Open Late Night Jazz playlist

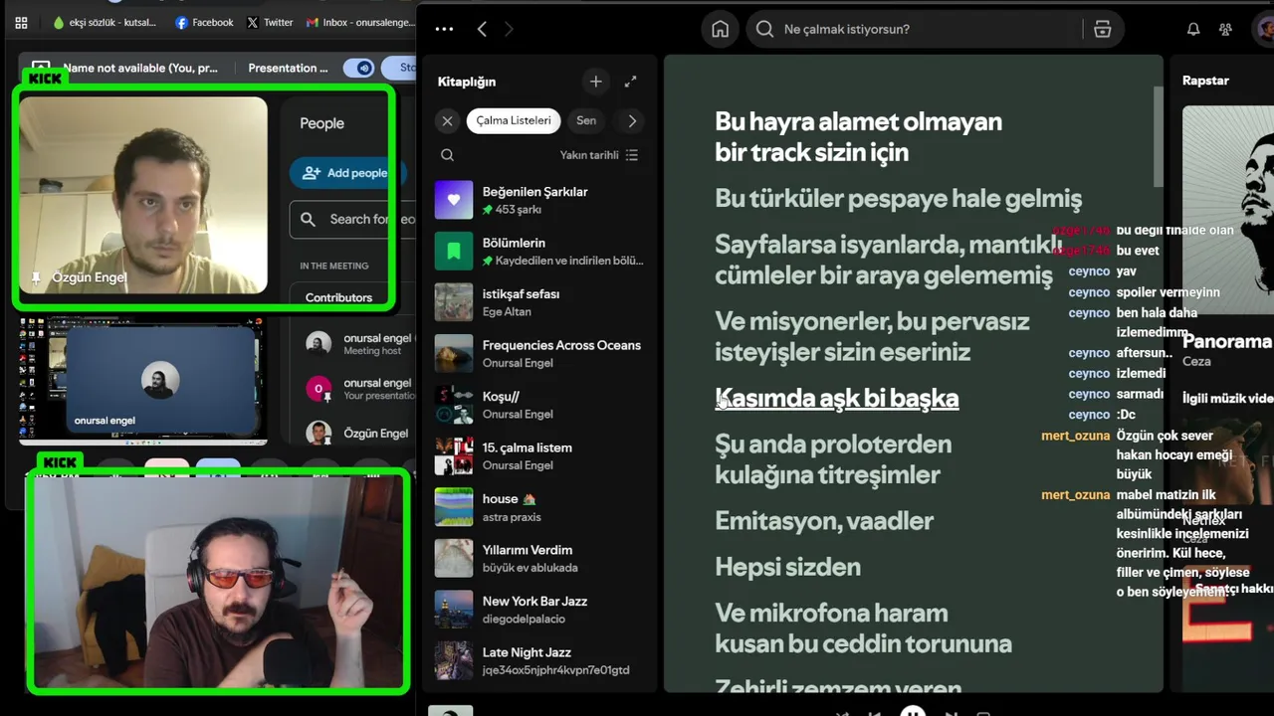click(540, 661)
